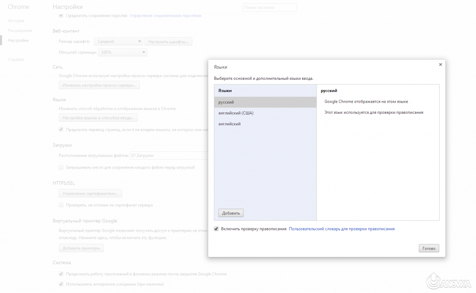The image size is (476, 293).
Task: Toggle the Включить проверку правописания checkbox
Action: [216, 229]
